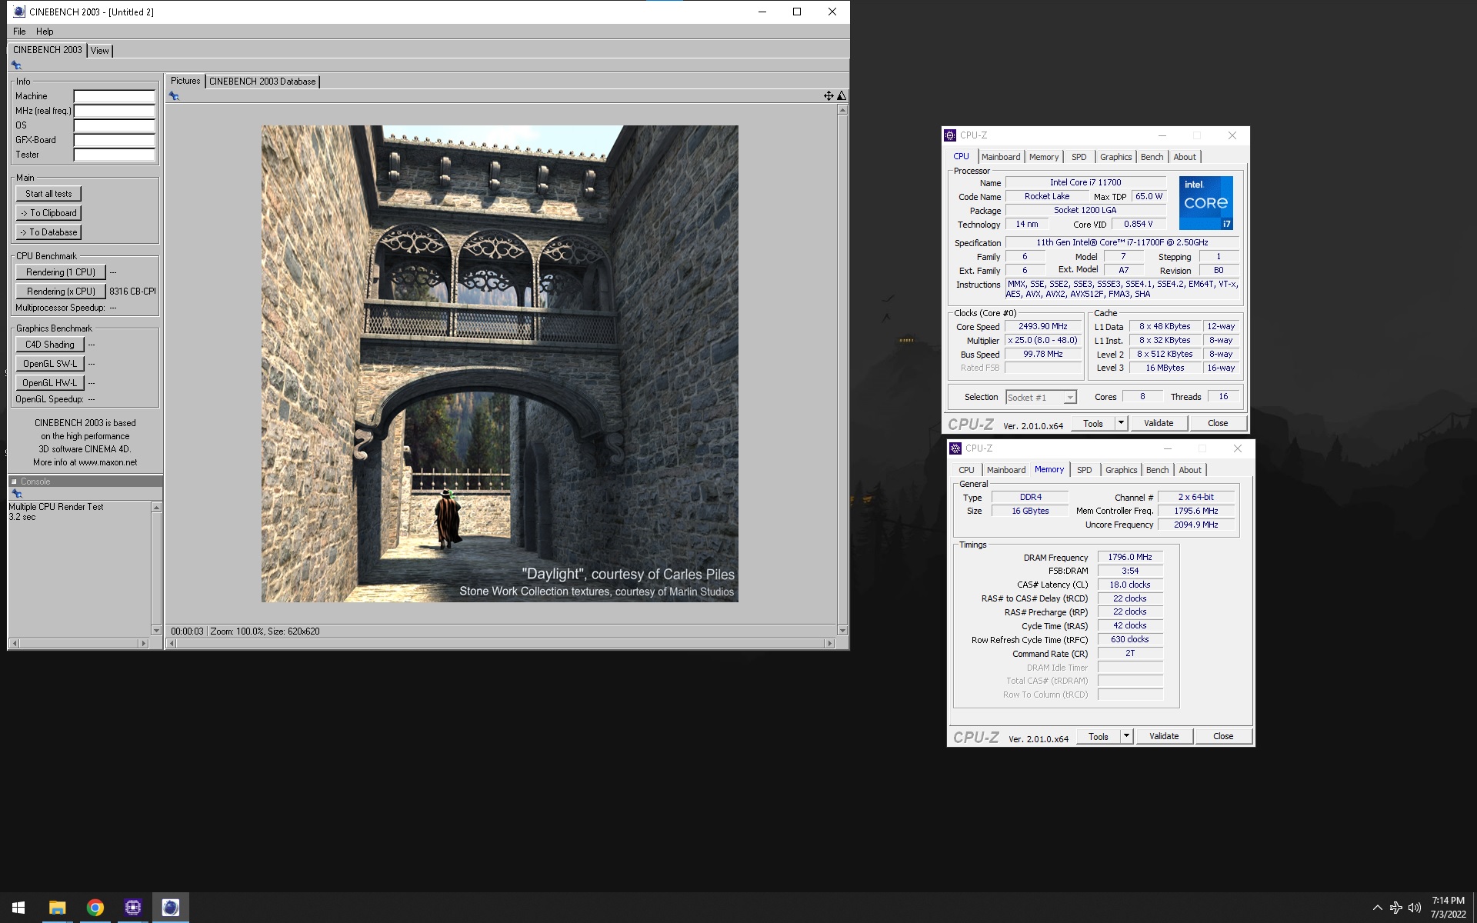Open File Explorer from taskbar
This screenshot has width=1477, height=923.
[x=57, y=908]
